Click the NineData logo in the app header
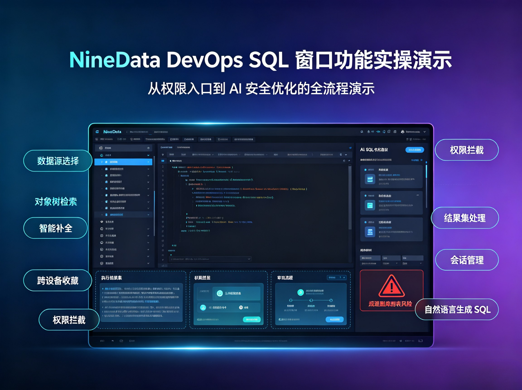 pyautogui.click(x=112, y=132)
